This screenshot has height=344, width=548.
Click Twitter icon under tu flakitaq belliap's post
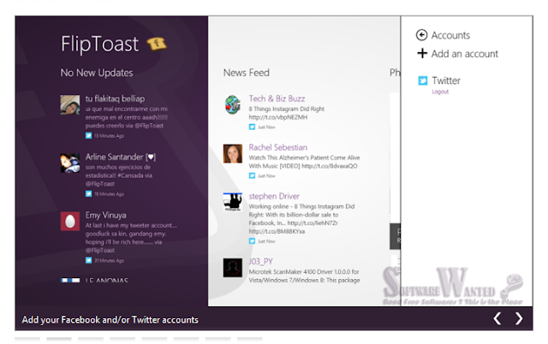click(88, 135)
